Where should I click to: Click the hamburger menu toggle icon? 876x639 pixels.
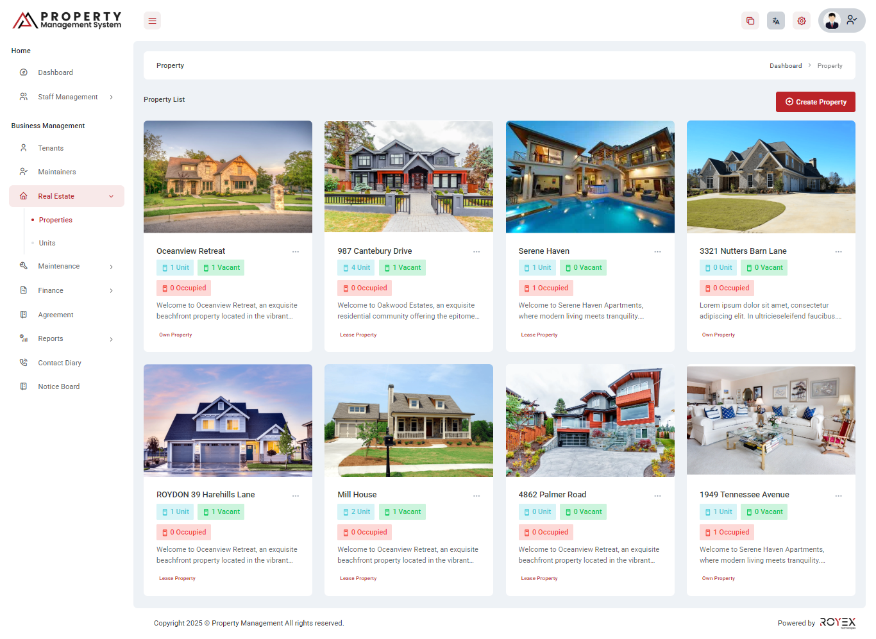(152, 21)
